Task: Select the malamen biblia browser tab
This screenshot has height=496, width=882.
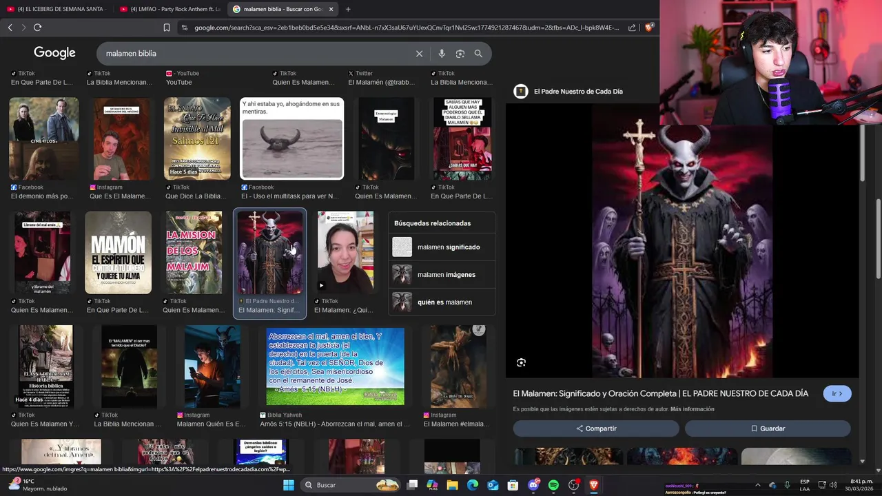Action: tap(283, 9)
